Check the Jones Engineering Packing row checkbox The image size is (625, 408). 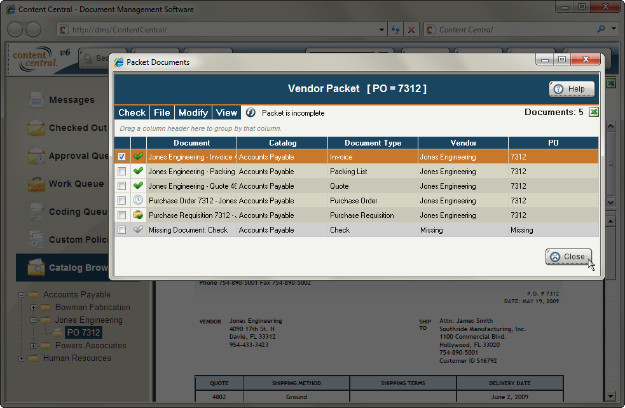(x=122, y=172)
